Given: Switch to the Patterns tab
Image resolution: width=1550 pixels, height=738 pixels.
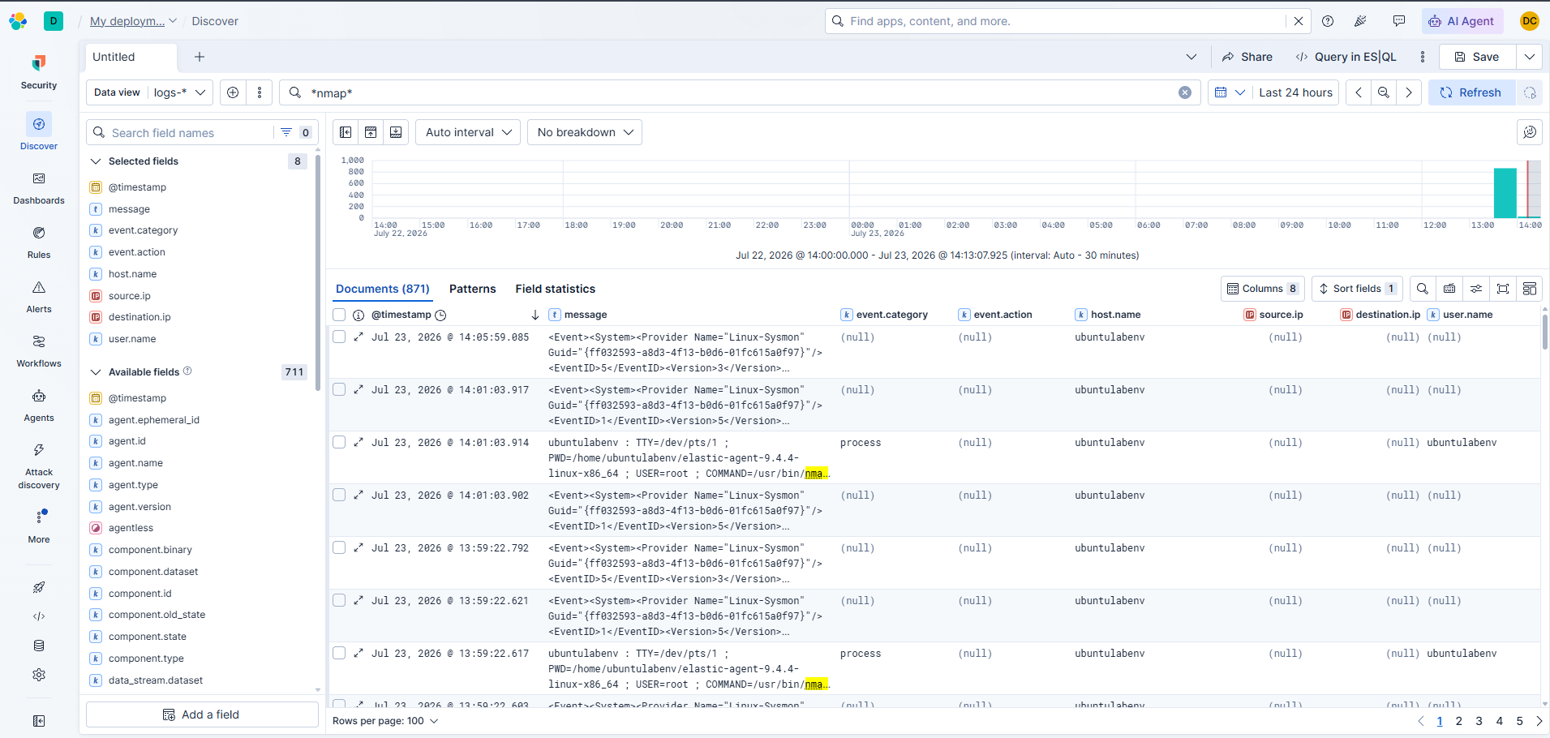Looking at the screenshot, I should point(473,289).
